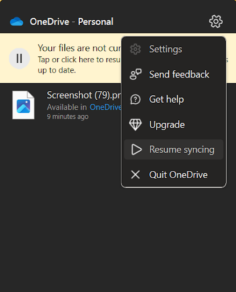Follow the OneDrive location link
The width and height of the screenshot is (236, 292).
(x=105, y=107)
